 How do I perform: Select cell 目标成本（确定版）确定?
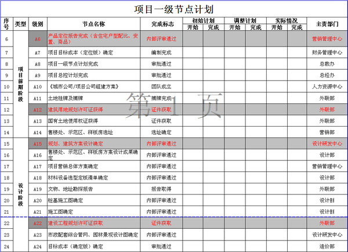[x=93, y=246]
